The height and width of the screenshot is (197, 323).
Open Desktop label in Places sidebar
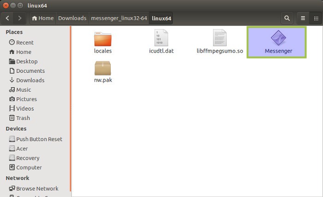tap(27, 61)
